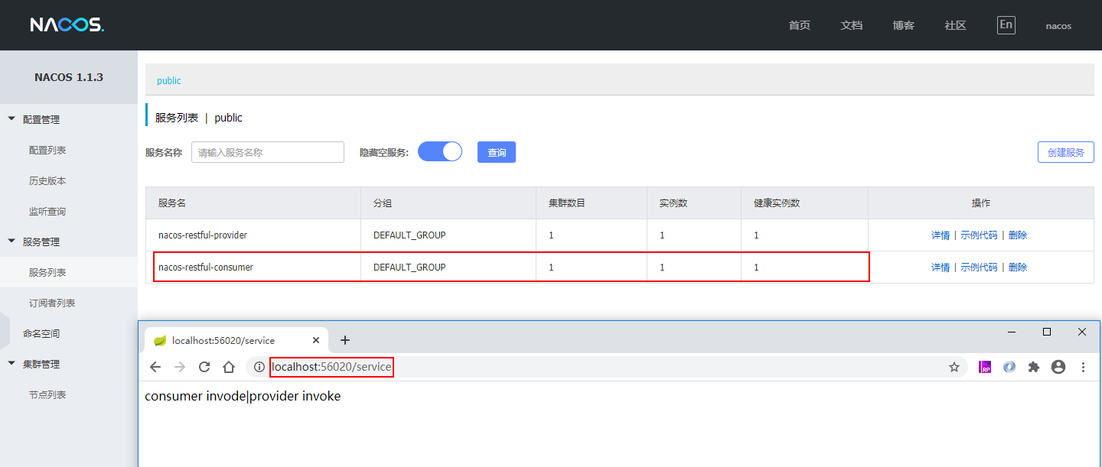Open 订阅者列表 in the sidebar
The width and height of the screenshot is (1102, 467).
click(x=52, y=303)
